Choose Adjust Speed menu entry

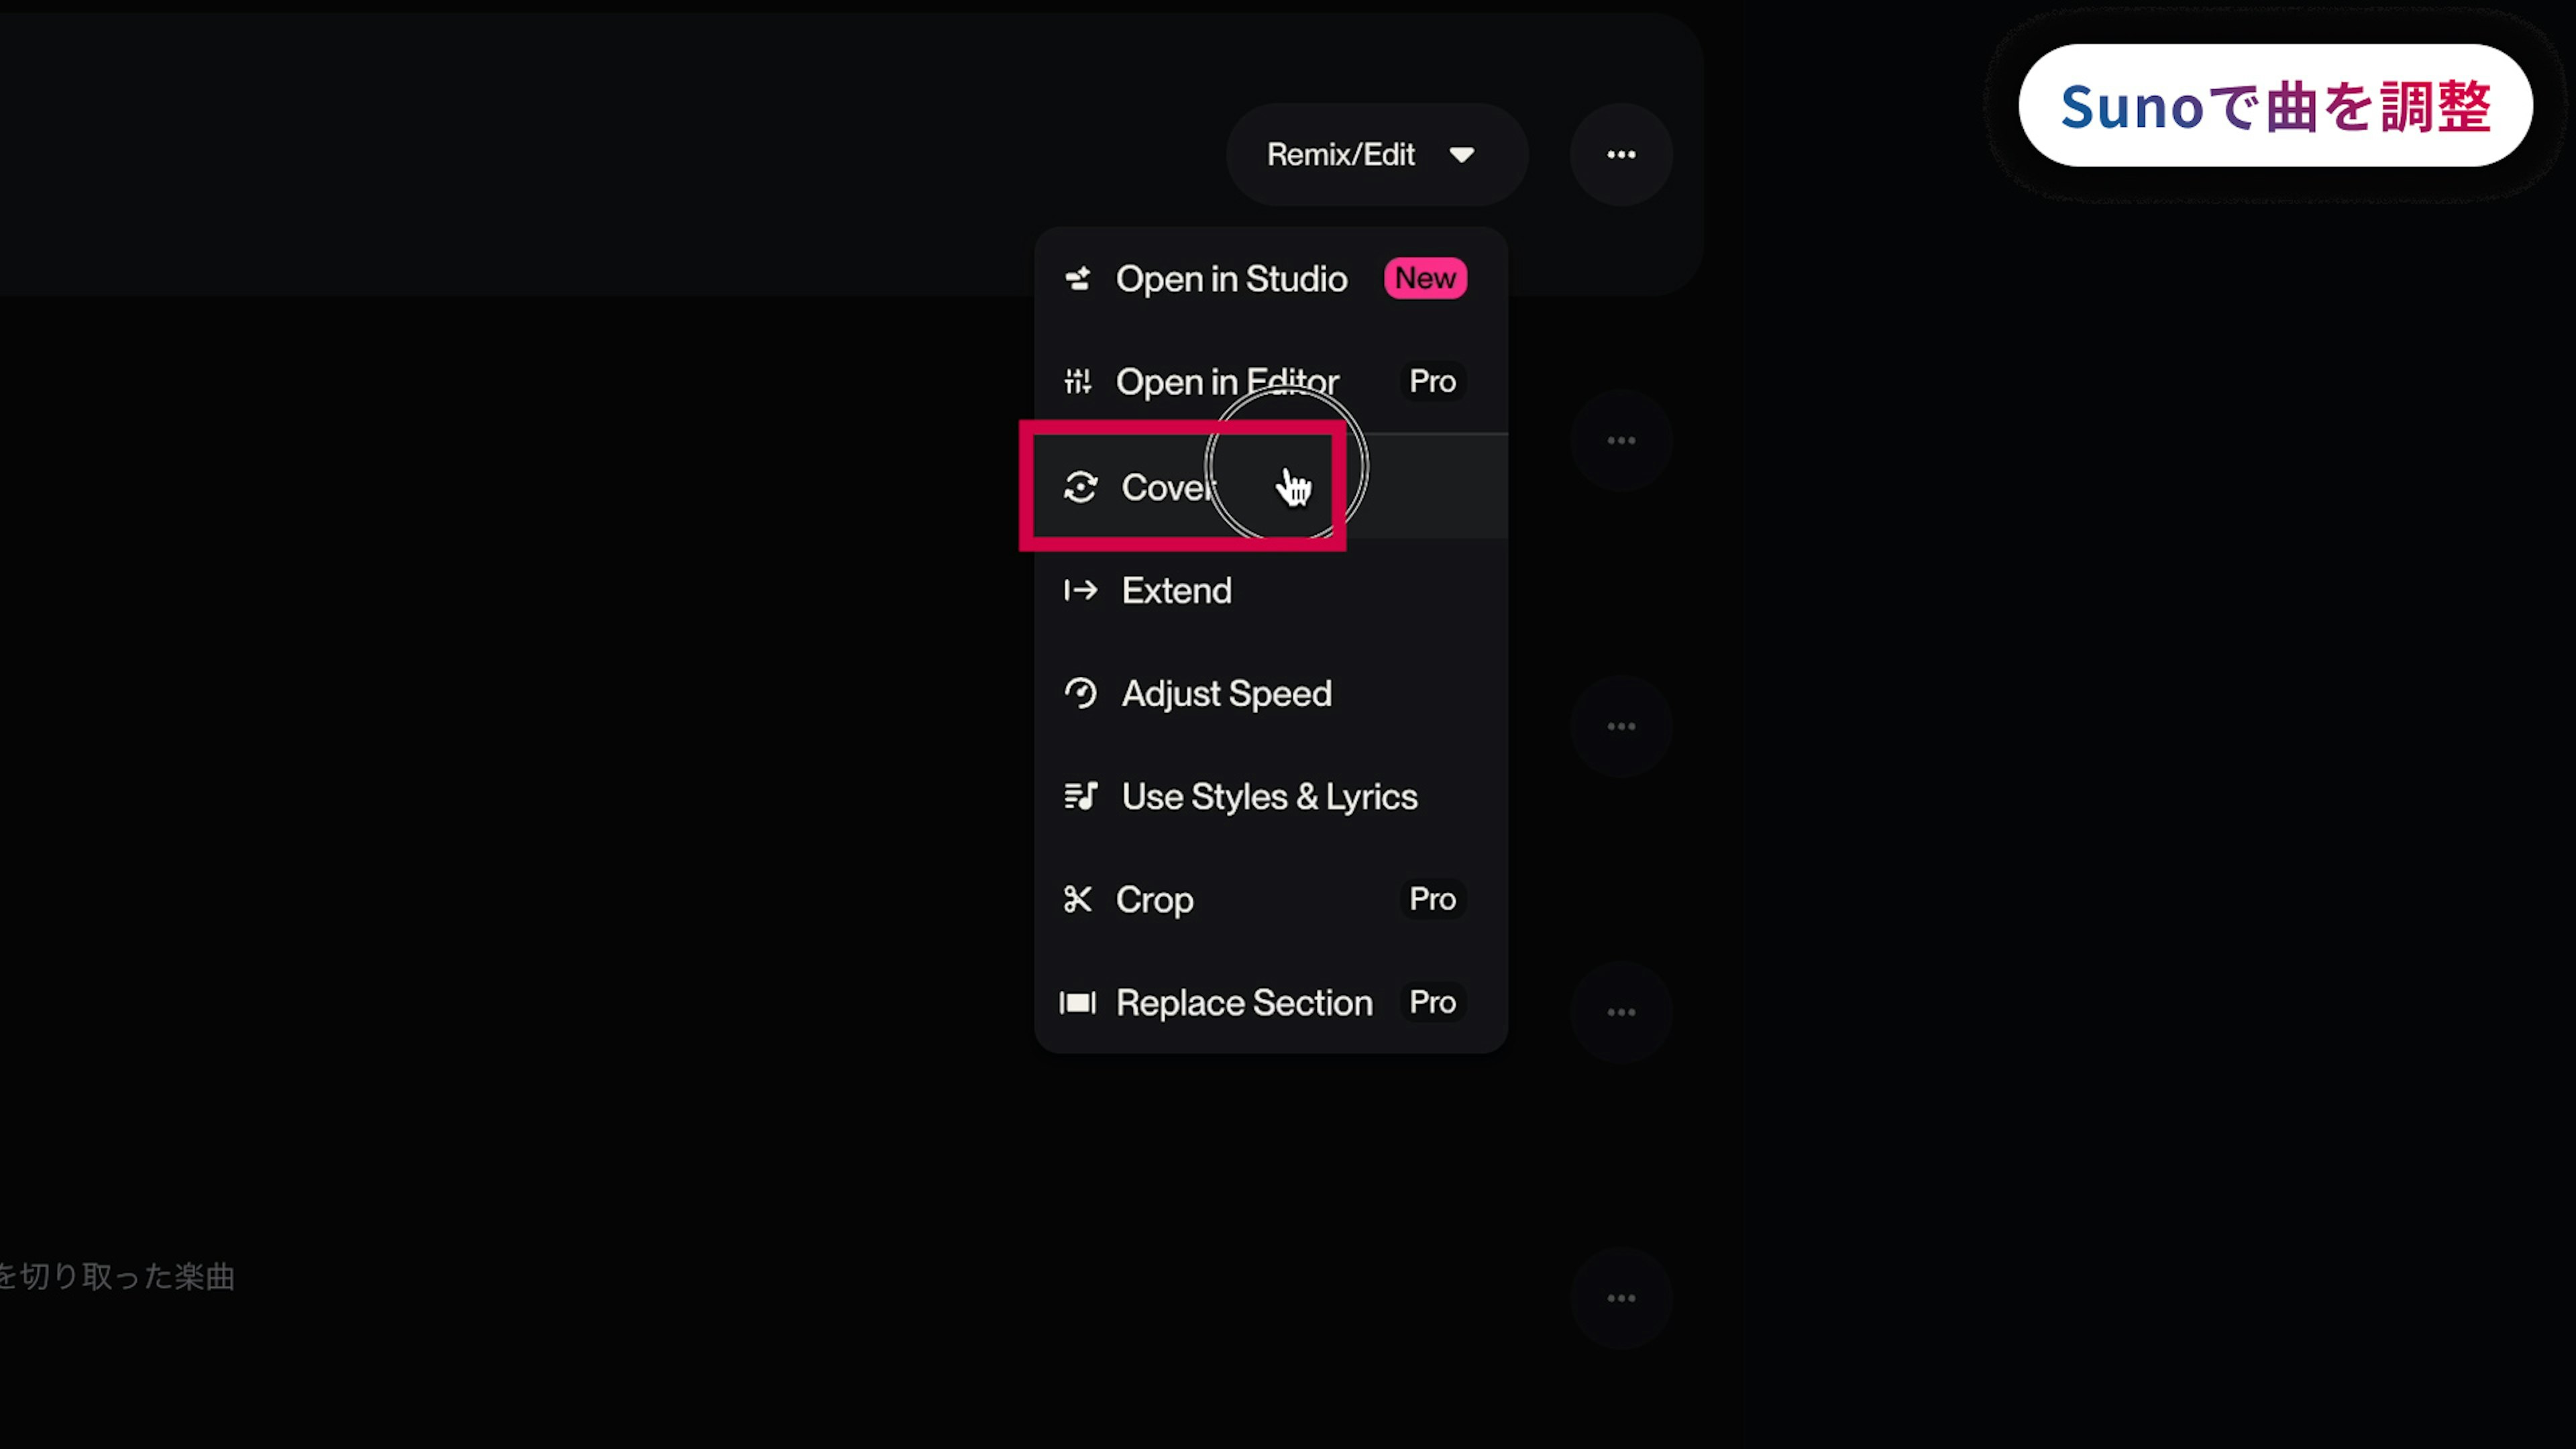coord(1226,693)
